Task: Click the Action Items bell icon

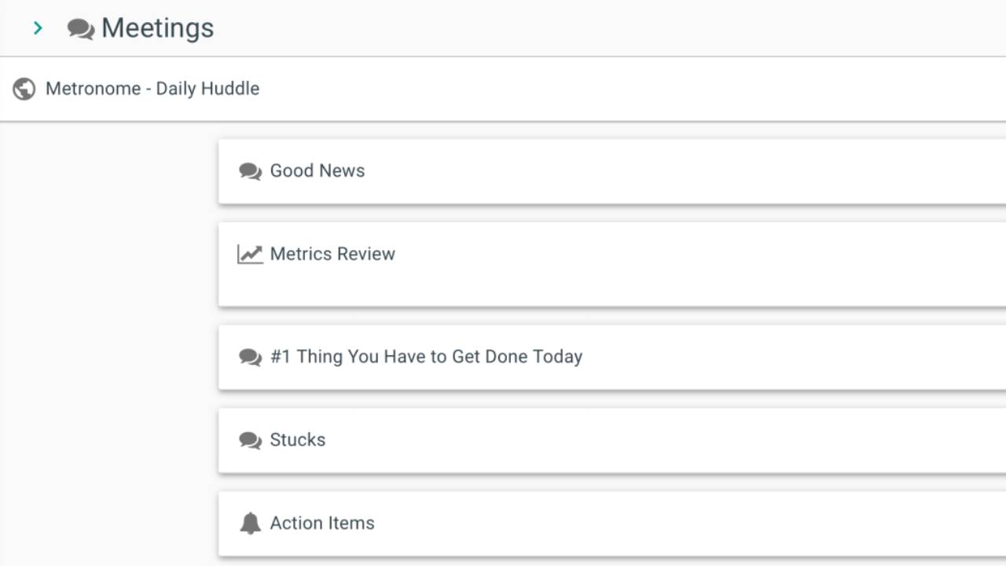Action: coord(250,524)
